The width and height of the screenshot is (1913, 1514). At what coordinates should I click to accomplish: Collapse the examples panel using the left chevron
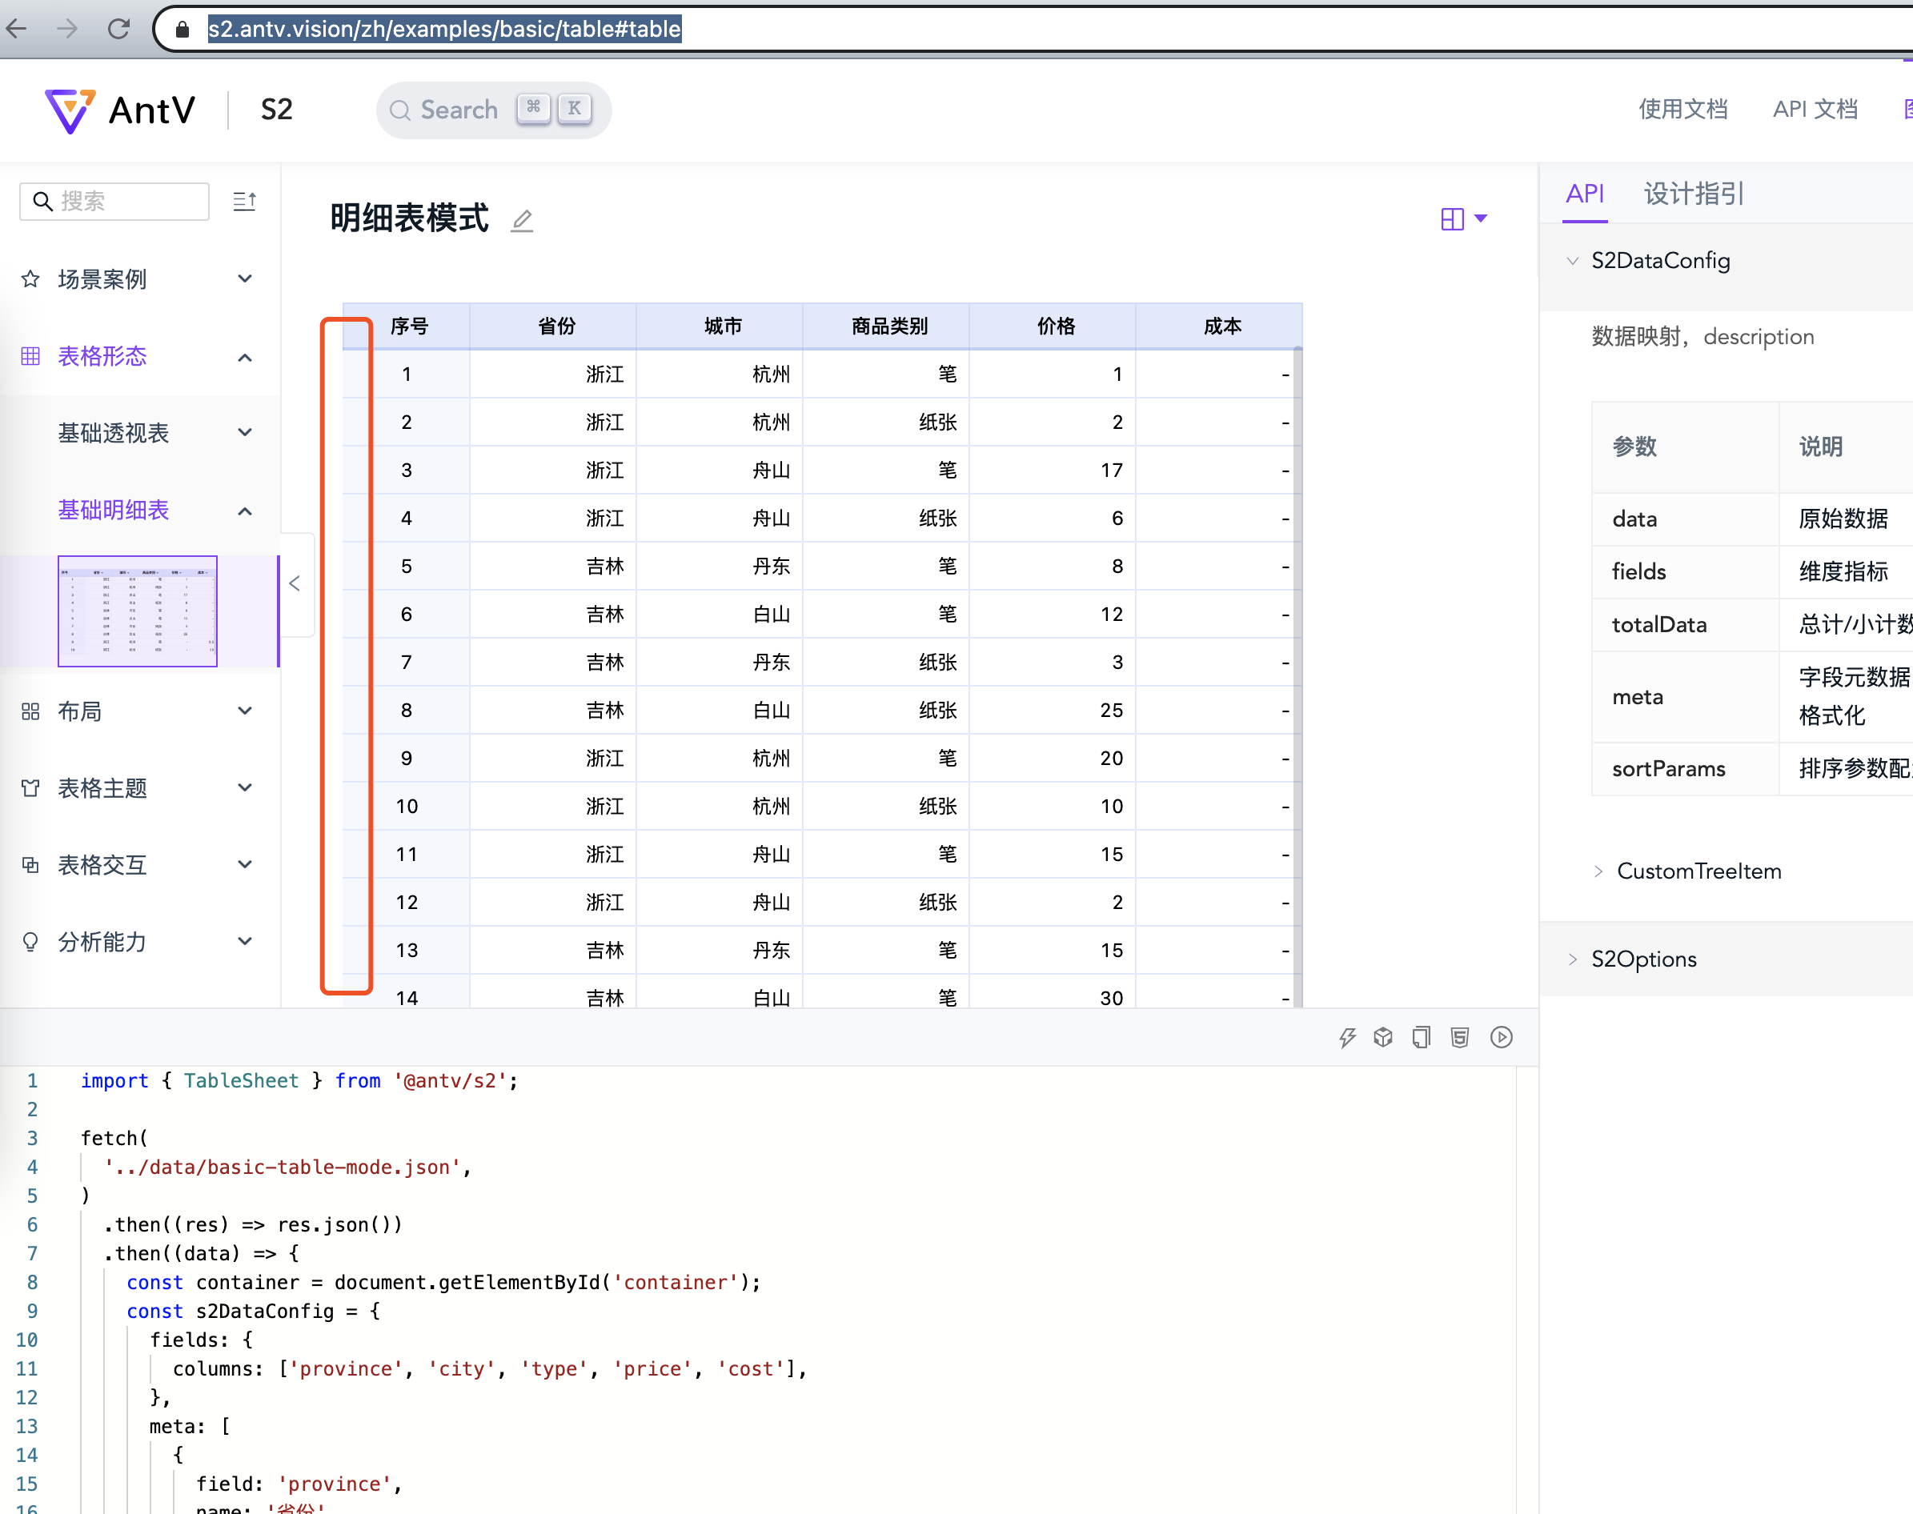(295, 583)
